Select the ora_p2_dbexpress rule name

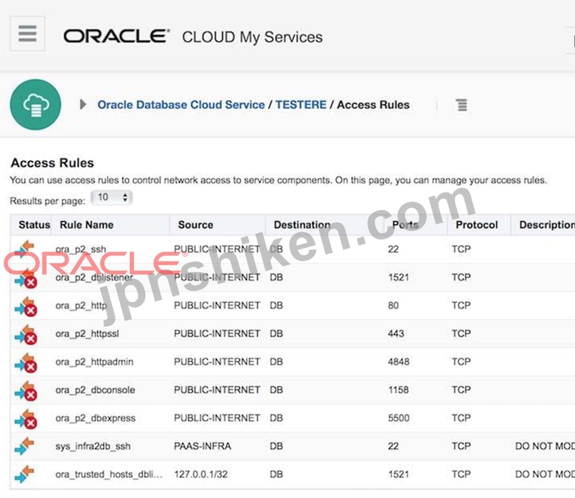click(96, 418)
